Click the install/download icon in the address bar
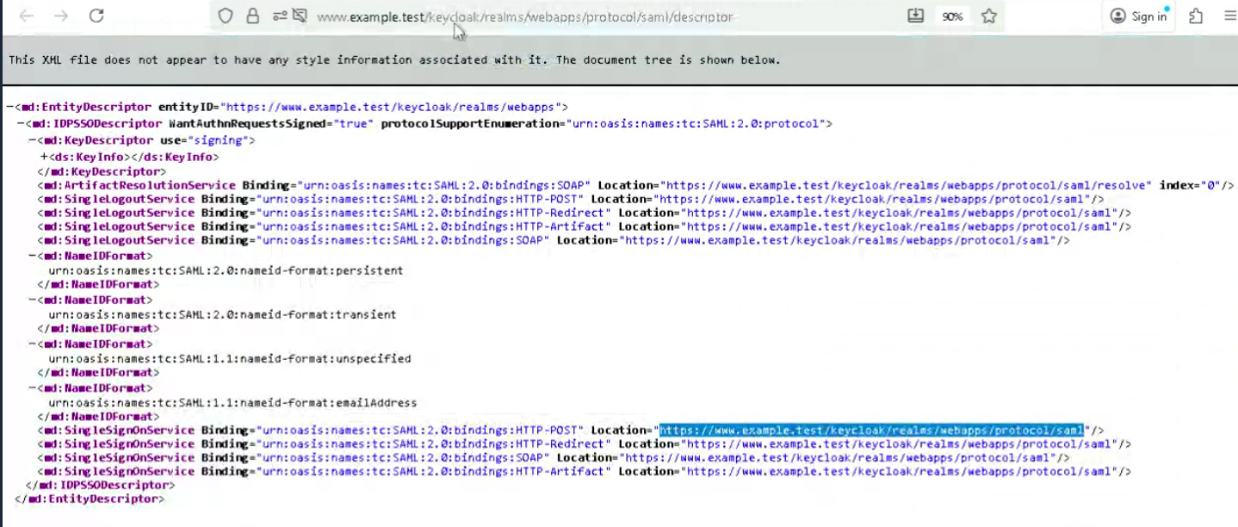The height and width of the screenshot is (527, 1238). click(916, 15)
